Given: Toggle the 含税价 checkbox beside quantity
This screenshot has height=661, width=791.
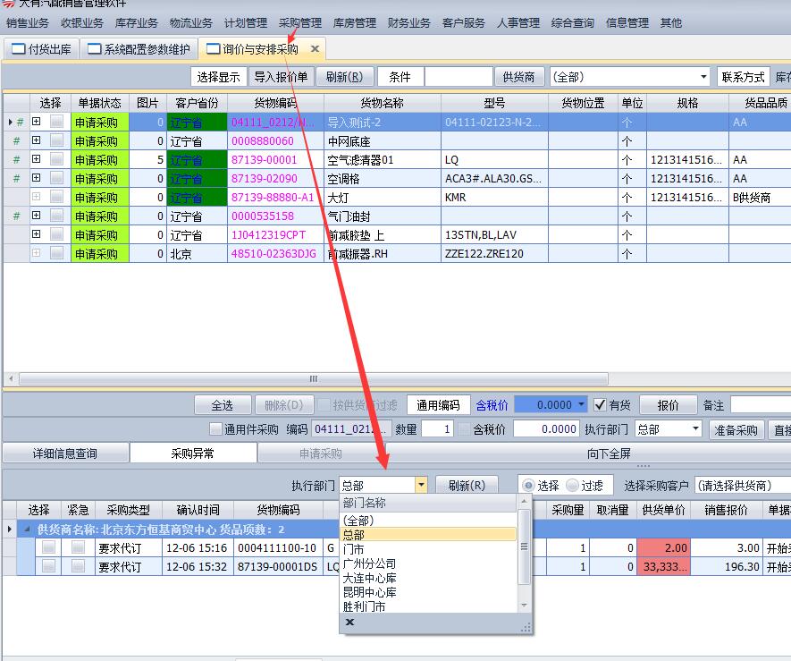Looking at the screenshot, I should [x=464, y=429].
